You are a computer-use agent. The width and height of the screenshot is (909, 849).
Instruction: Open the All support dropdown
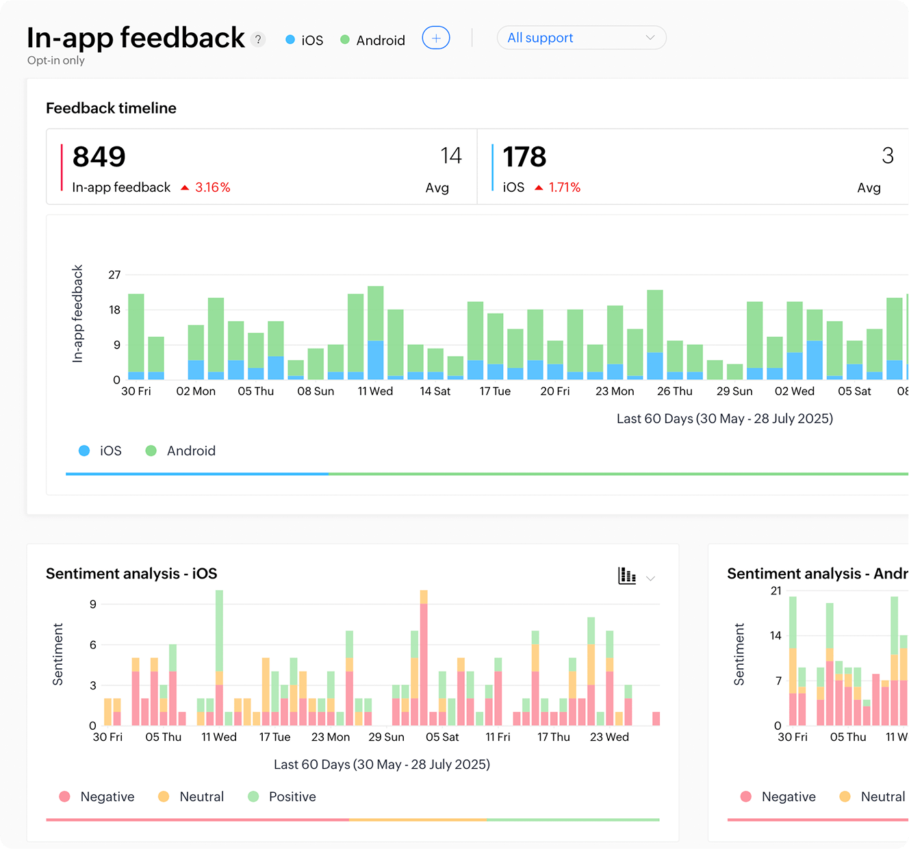580,38
